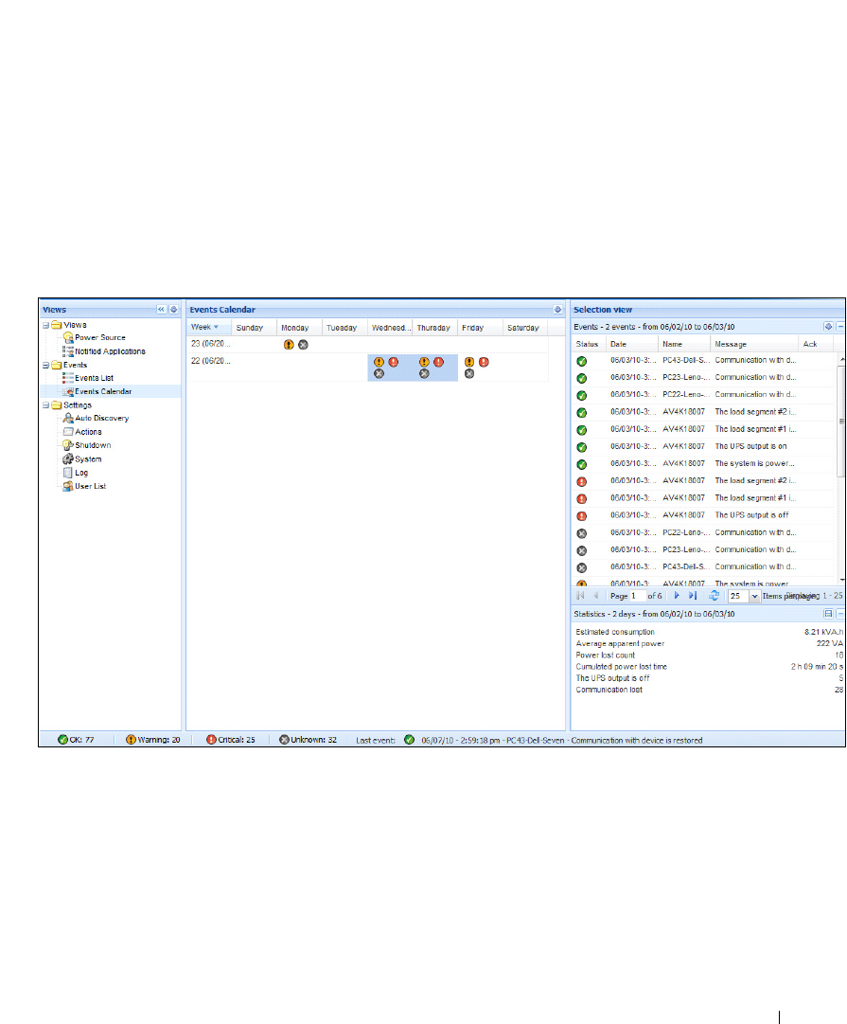Open the Shutdown settings item
The image size is (847, 1024).
(93, 445)
